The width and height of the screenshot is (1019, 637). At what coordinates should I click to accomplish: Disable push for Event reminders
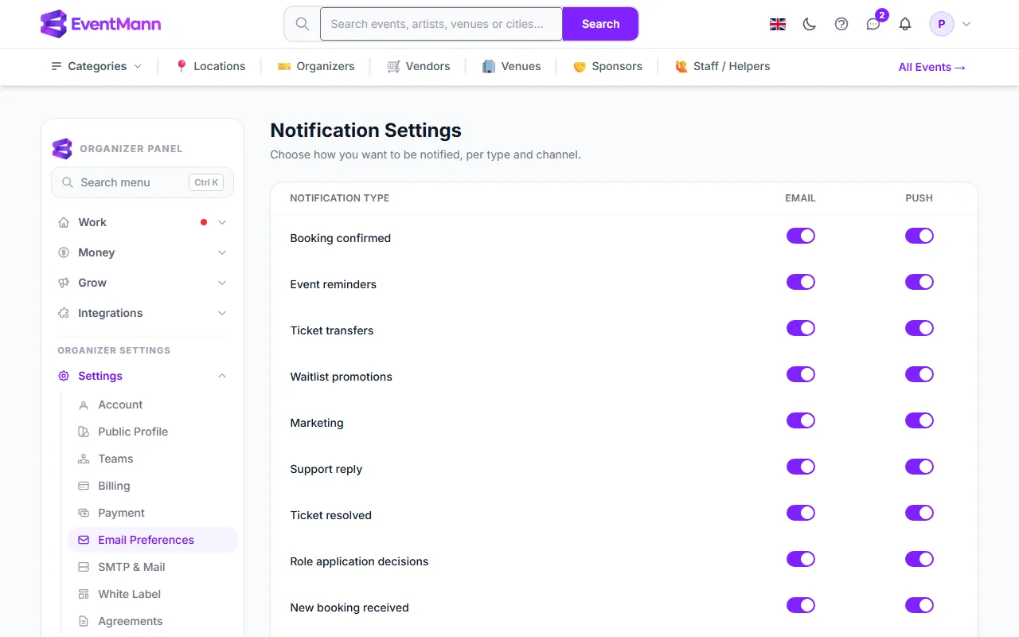pos(919,282)
